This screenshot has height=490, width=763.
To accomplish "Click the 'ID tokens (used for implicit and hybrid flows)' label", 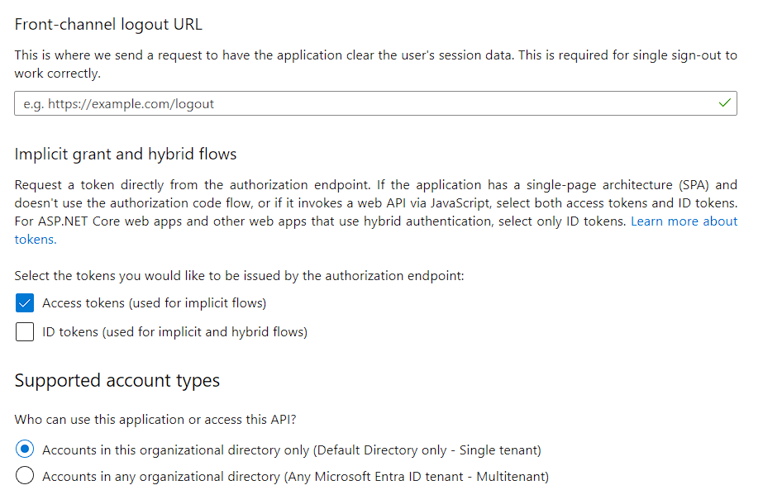I will click(x=174, y=332).
